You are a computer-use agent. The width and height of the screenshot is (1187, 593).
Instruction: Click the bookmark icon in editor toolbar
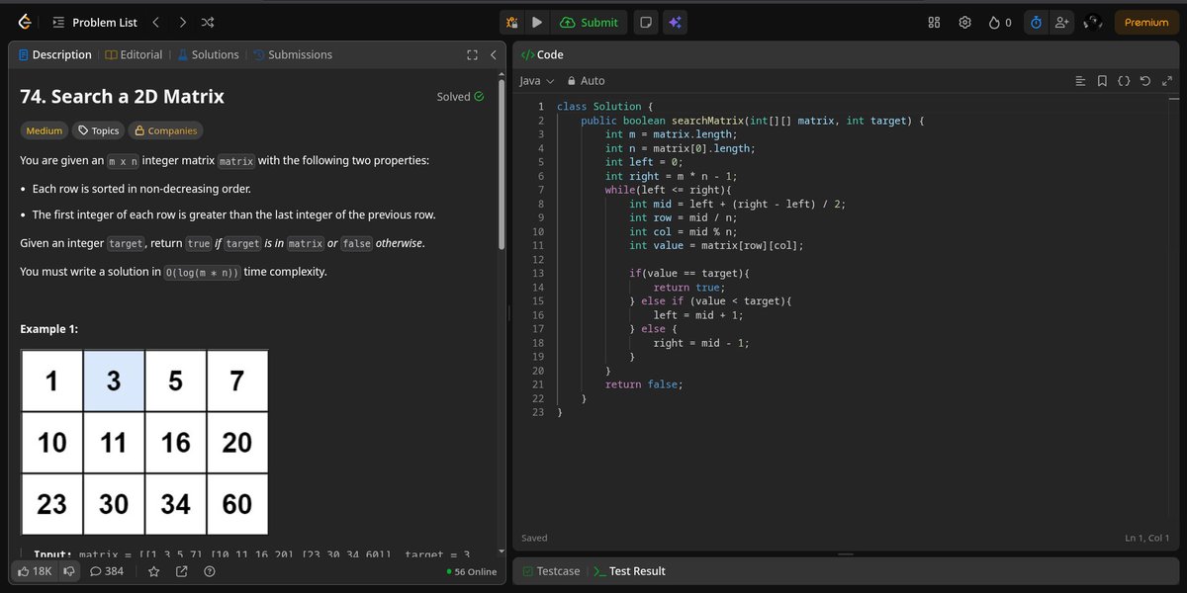[x=1102, y=81]
